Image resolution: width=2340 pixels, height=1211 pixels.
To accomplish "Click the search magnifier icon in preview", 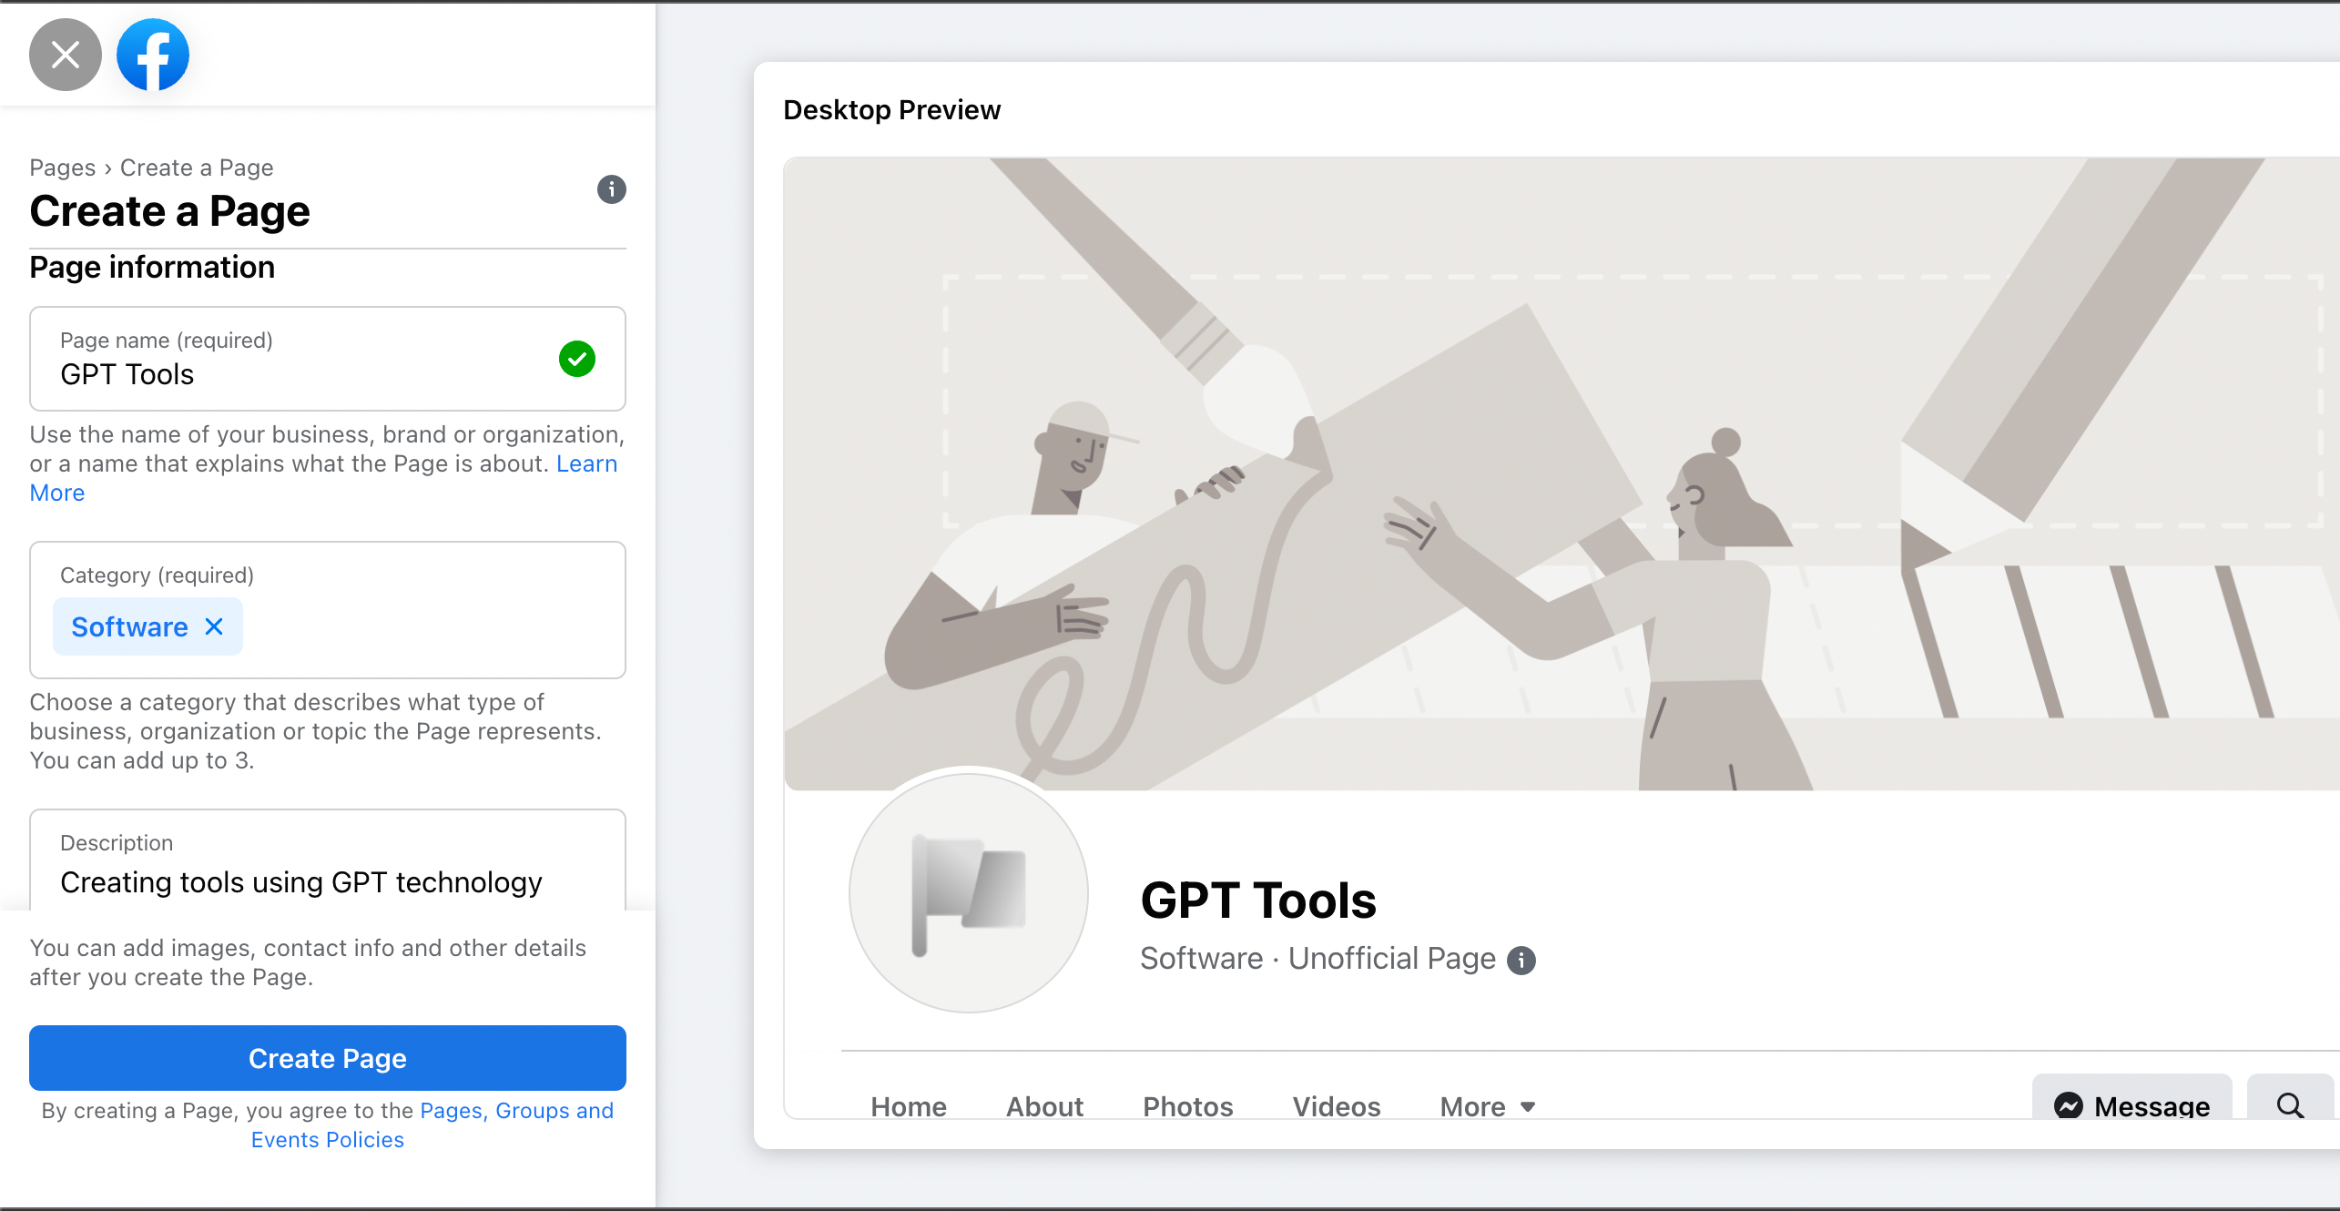I will [2290, 1104].
